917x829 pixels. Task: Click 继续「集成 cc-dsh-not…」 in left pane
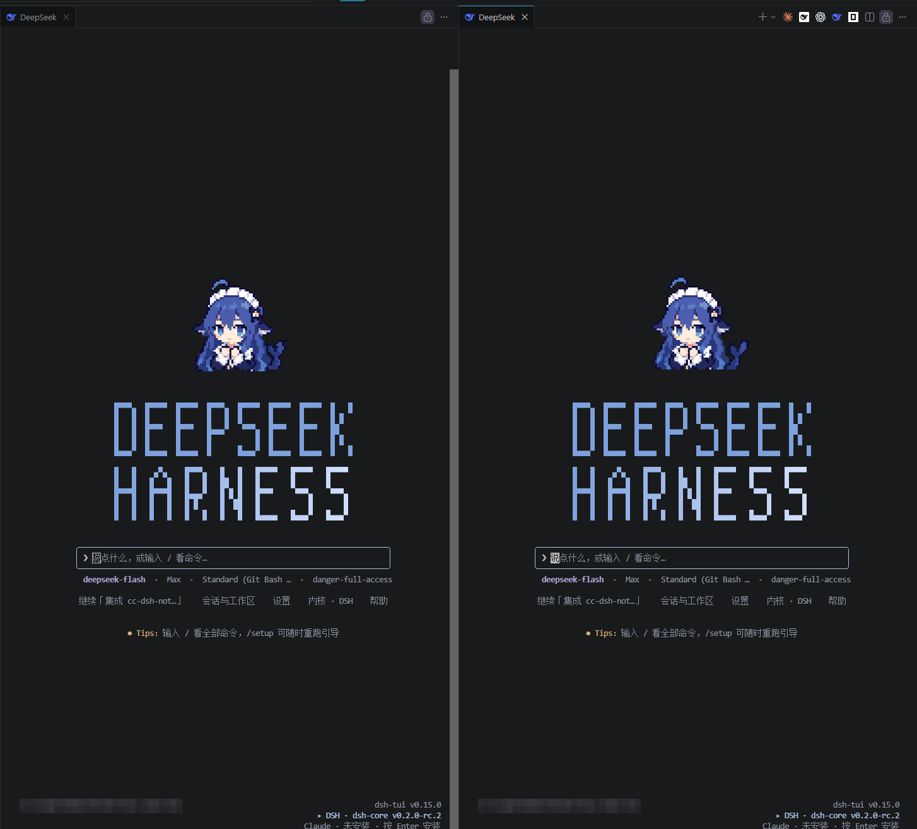(x=131, y=601)
